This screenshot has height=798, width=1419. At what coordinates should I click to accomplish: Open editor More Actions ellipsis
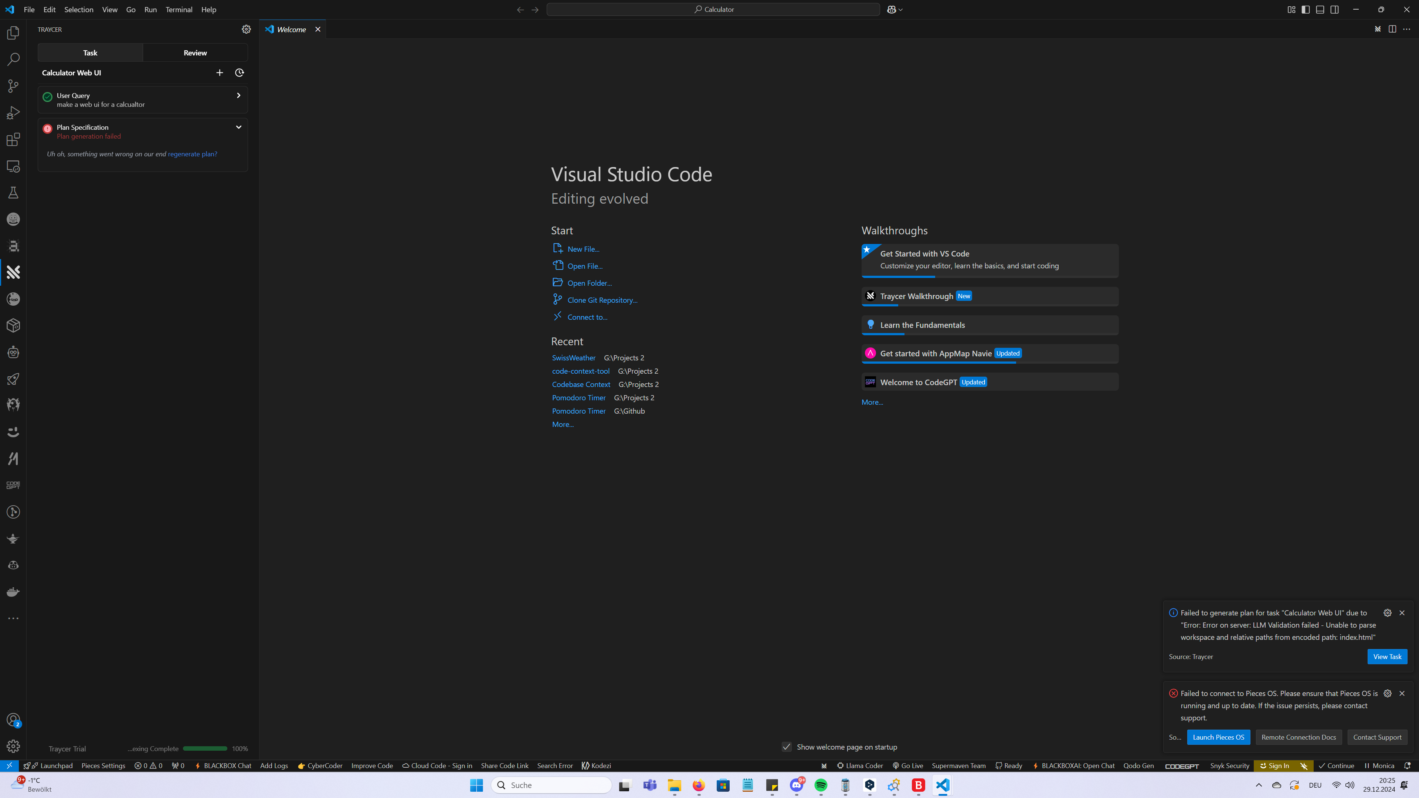coord(1406,29)
